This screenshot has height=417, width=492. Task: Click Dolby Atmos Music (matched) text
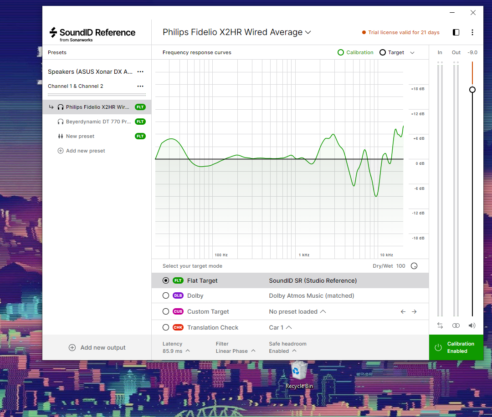tap(311, 295)
